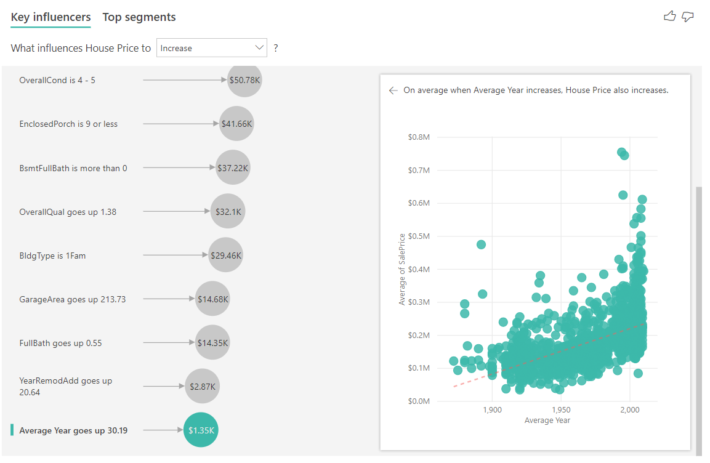Click 'GarageArea goes up 213.73' label
710x463 pixels.
point(73,299)
